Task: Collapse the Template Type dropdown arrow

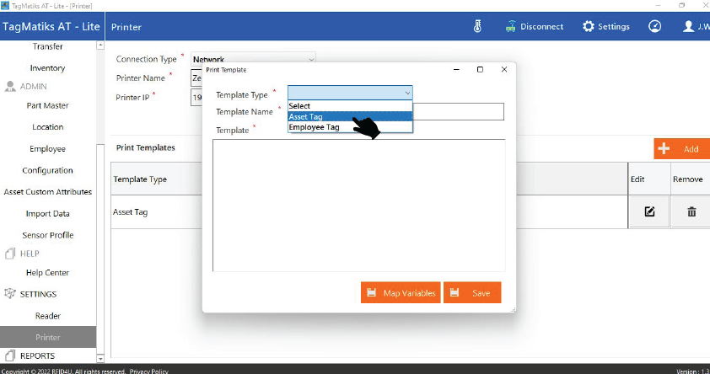Action: (407, 93)
